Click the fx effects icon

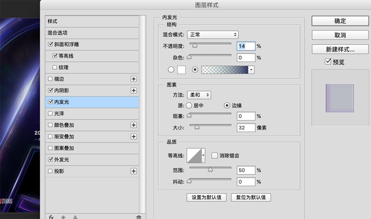51,217
